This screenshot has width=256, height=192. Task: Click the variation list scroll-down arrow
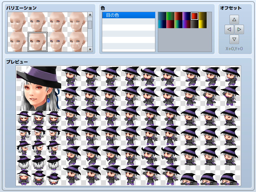[90, 49]
